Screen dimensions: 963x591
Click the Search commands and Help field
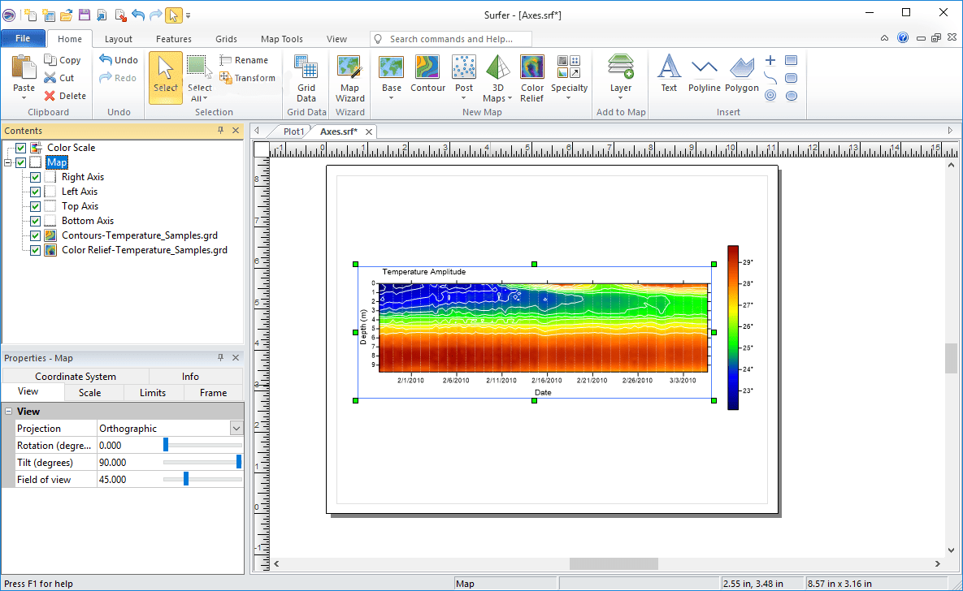pos(451,39)
